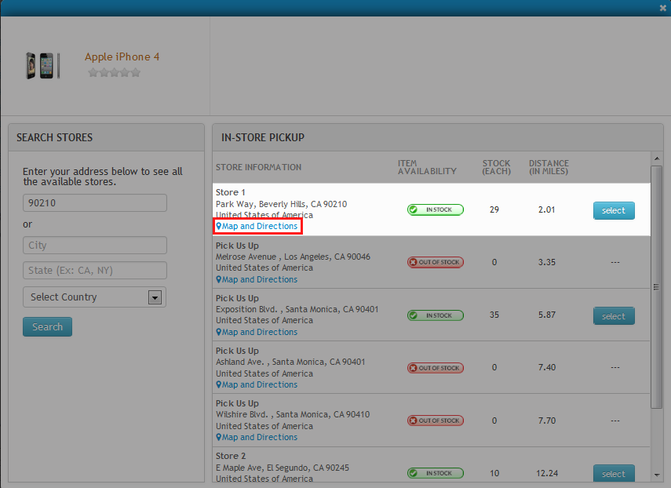The width and height of the screenshot is (671, 488).
Task: Open Map and Directions for Store 1
Action: pos(259,226)
